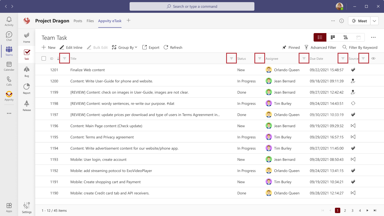
Task: Open the Teams Calendar from left rail
Action: pos(9,66)
